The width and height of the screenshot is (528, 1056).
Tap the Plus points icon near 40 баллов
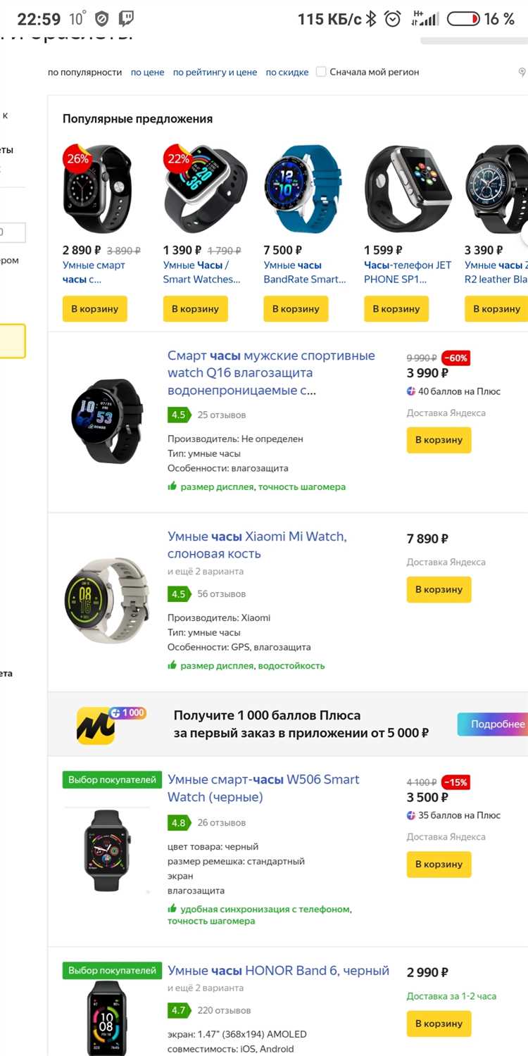tap(411, 391)
